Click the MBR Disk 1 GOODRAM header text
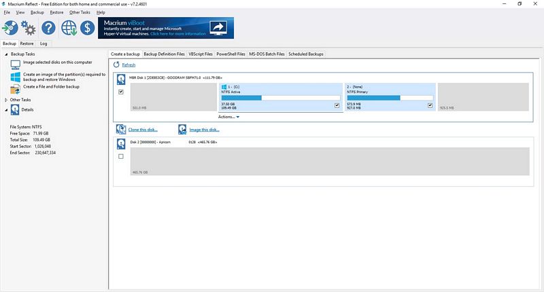544x292 pixels. coord(175,77)
